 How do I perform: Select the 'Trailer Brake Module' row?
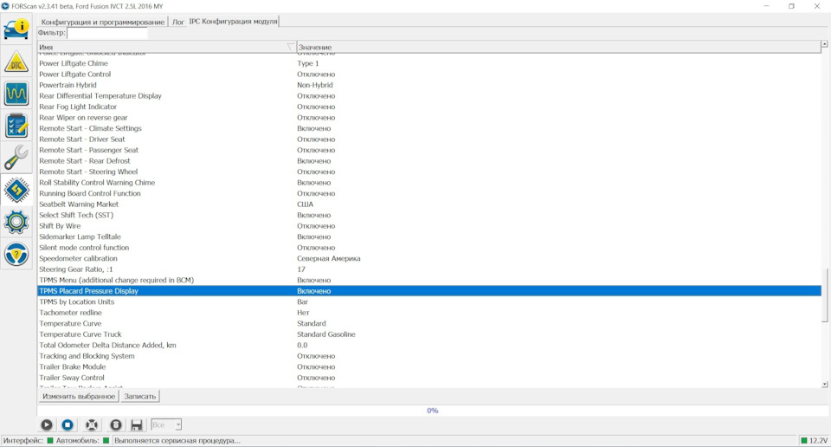click(x=429, y=367)
